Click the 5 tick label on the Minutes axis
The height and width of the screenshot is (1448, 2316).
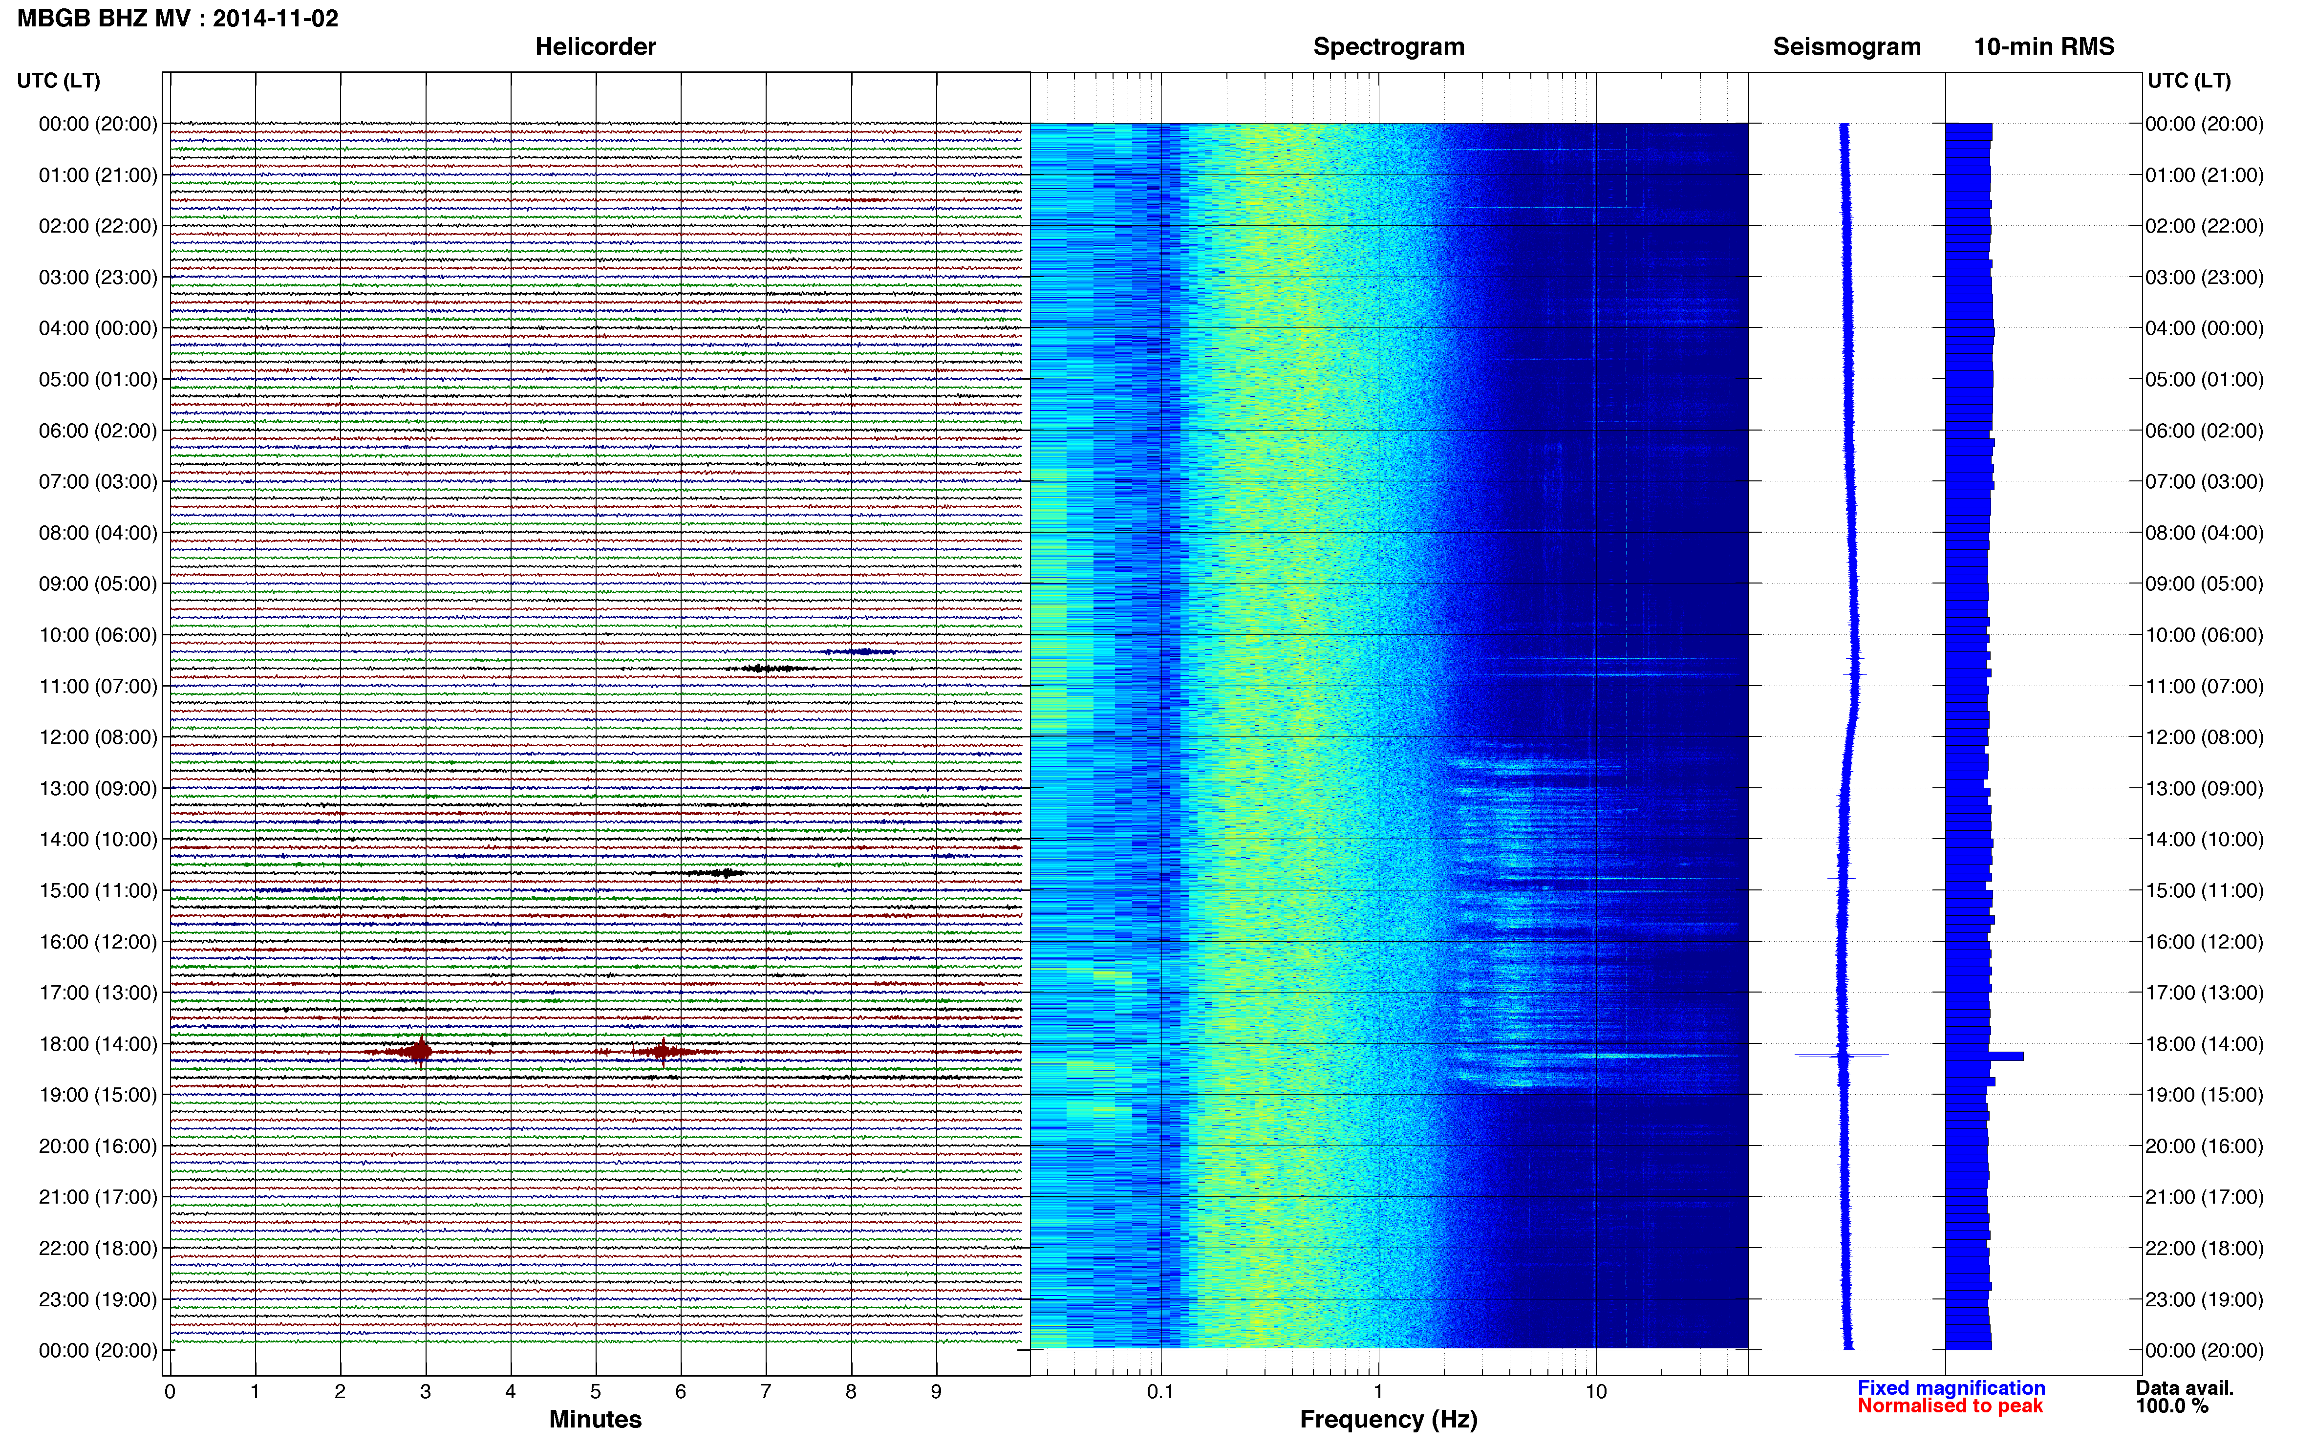click(x=596, y=1391)
